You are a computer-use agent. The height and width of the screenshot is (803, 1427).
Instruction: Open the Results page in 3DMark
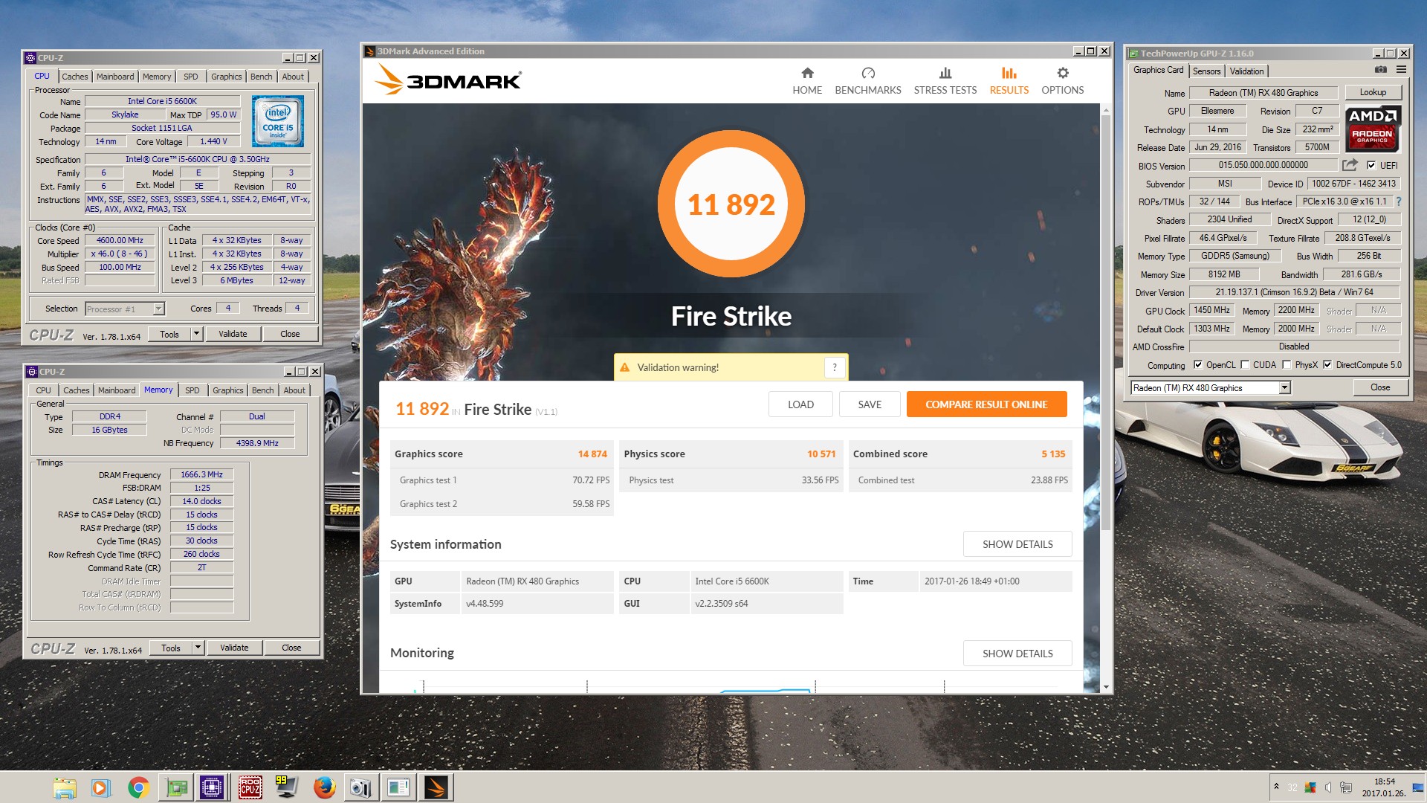point(1009,81)
